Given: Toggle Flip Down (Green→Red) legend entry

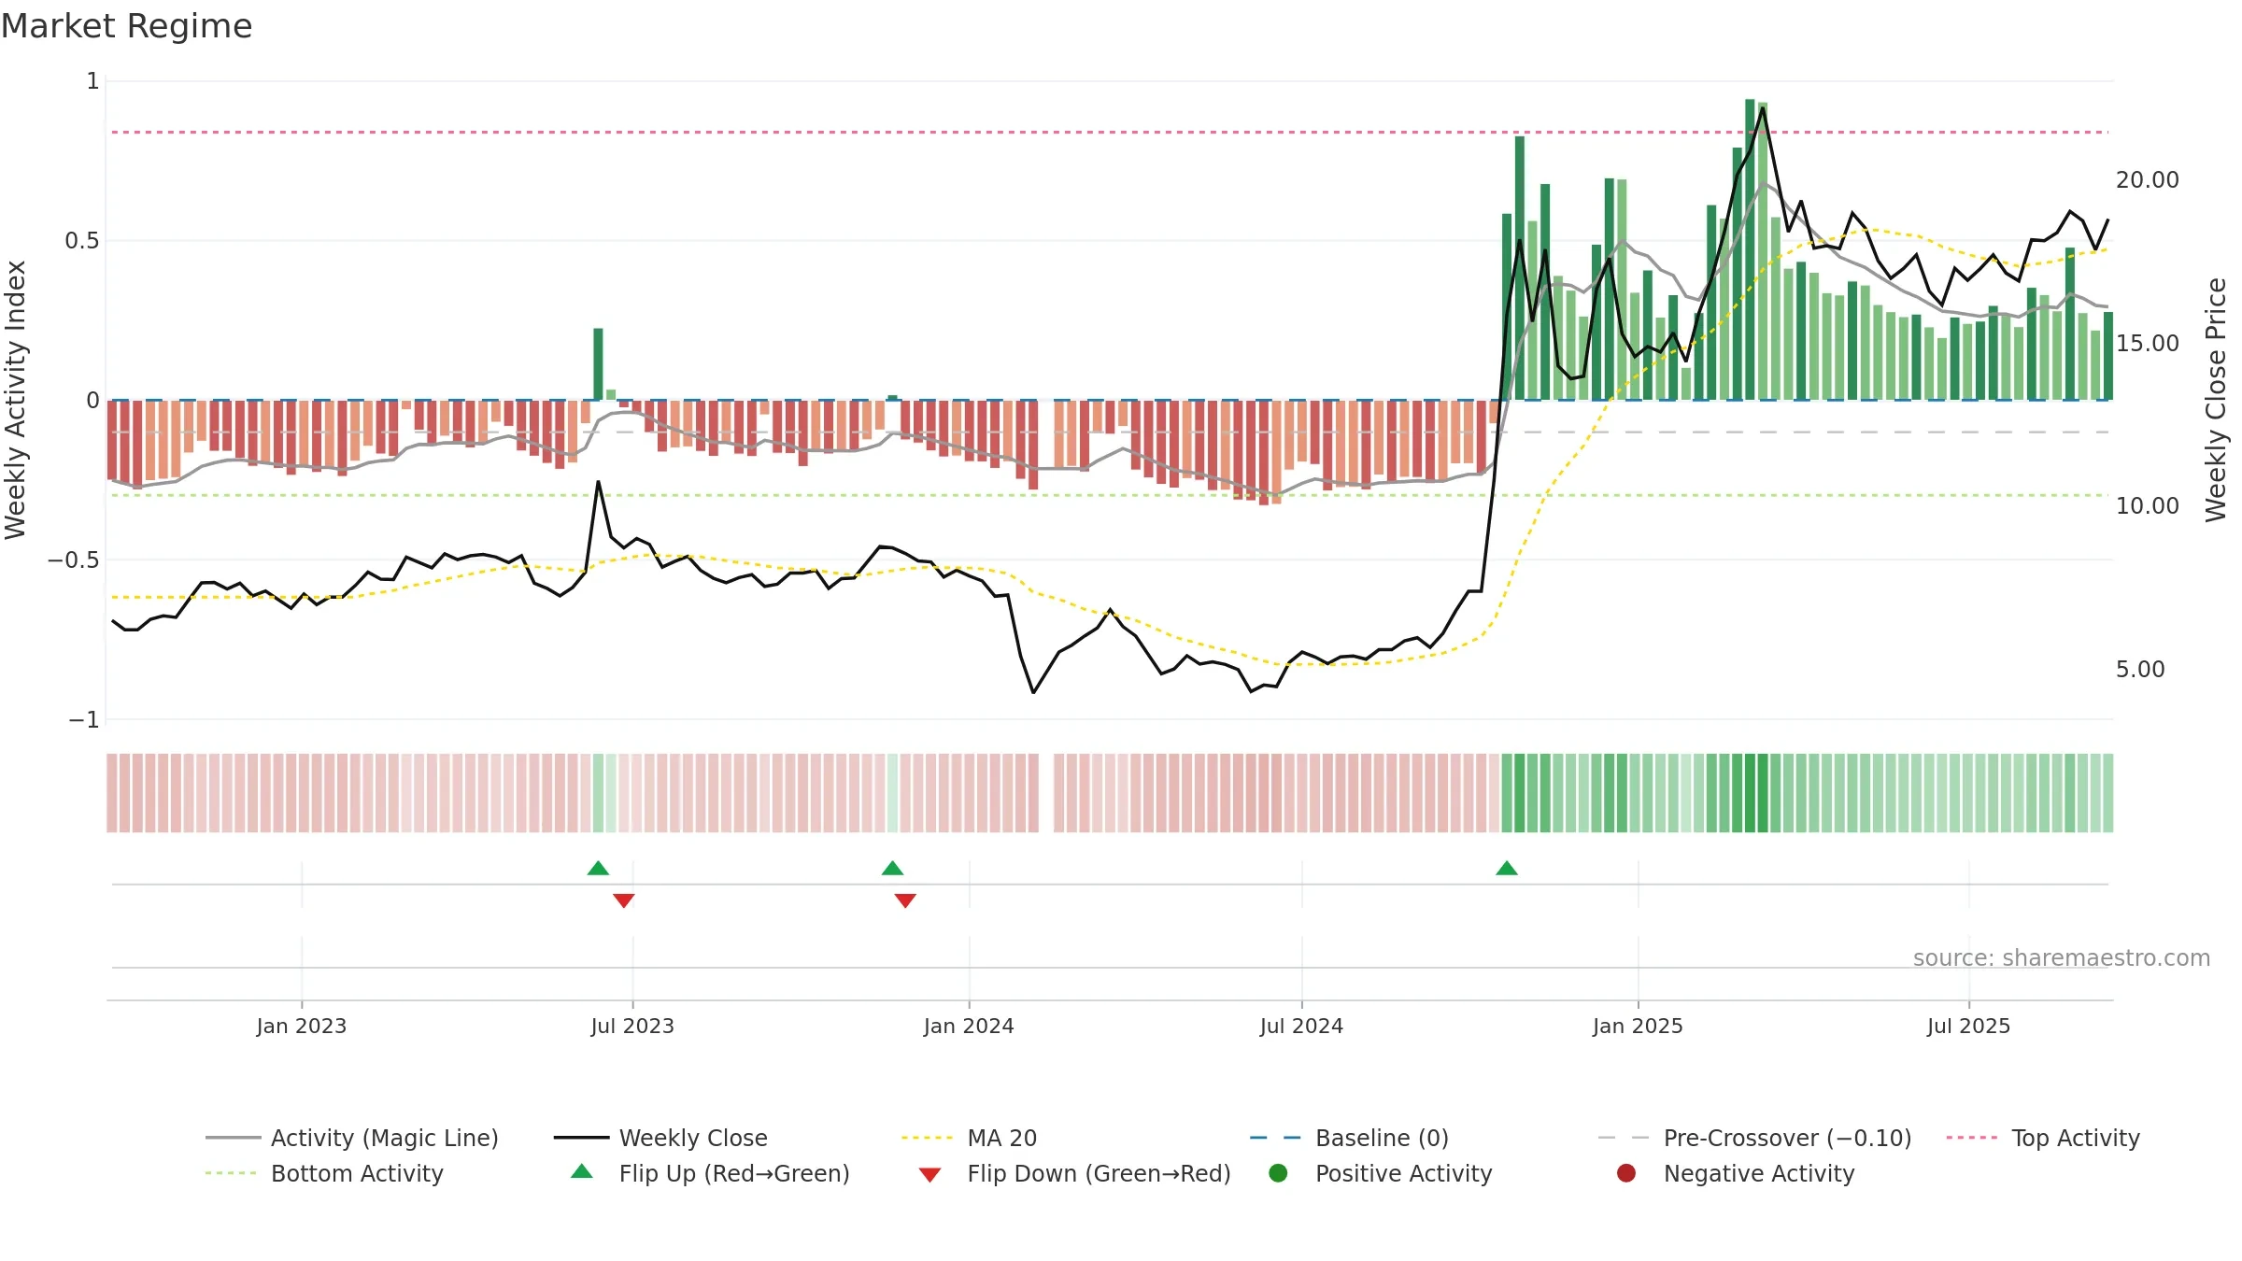Looking at the screenshot, I should (x=1074, y=1173).
